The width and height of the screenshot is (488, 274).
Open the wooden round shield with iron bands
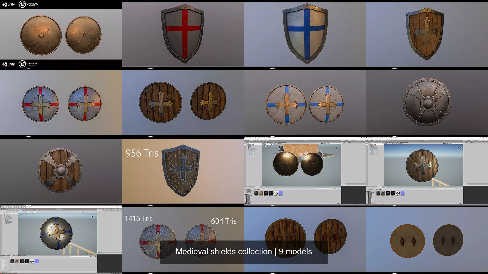click(x=61, y=170)
